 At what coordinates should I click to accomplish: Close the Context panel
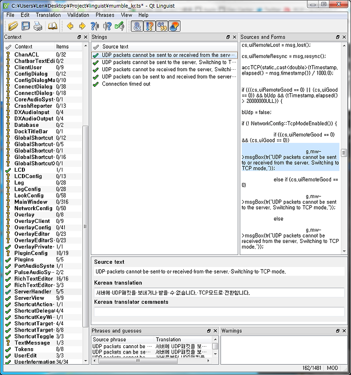click(x=86, y=37)
